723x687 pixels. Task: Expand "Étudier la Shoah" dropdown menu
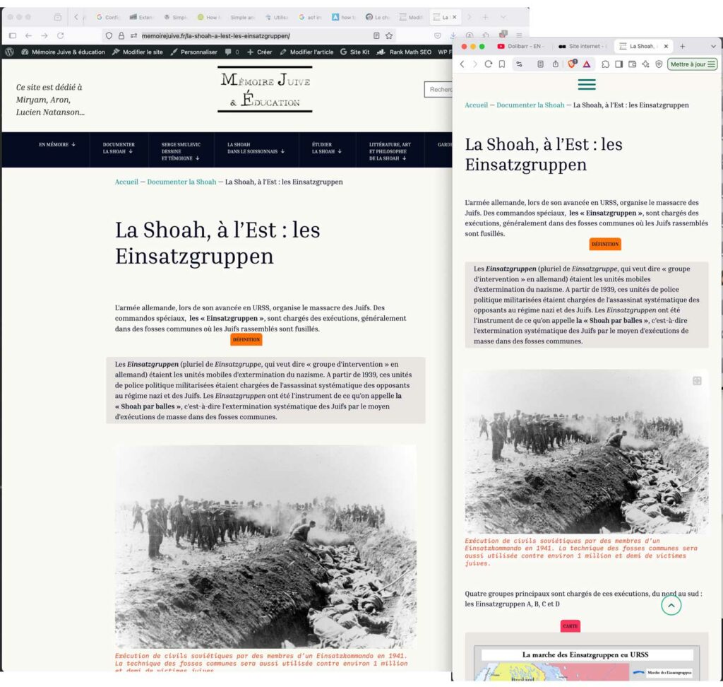[x=327, y=148]
